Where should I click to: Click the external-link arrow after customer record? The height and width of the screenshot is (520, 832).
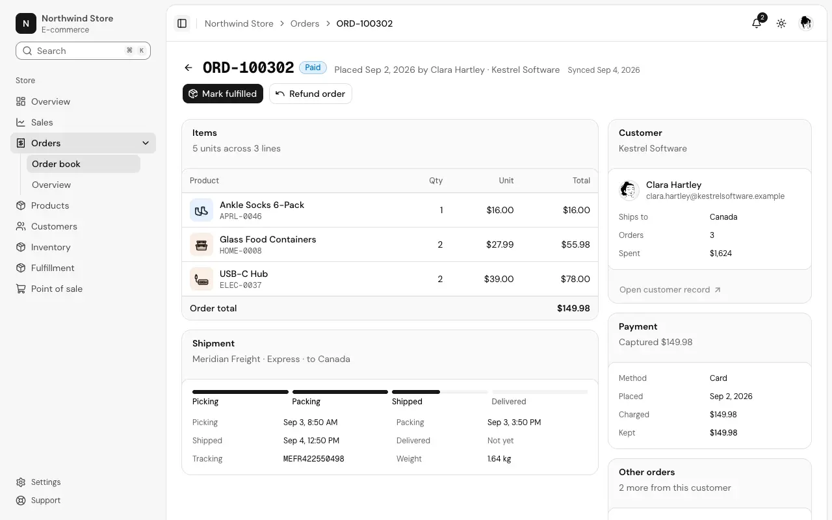tap(718, 290)
